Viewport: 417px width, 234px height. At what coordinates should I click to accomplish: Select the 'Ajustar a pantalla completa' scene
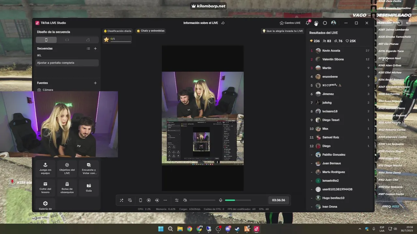coord(67,63)
